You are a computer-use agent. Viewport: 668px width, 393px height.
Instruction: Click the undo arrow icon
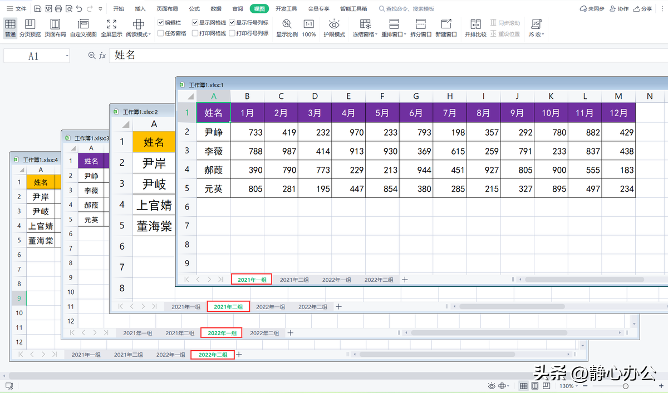click(x=79, y=9)
